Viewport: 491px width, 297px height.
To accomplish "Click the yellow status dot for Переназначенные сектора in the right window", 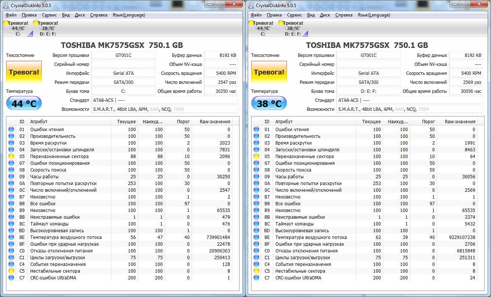I will point(256,157).
